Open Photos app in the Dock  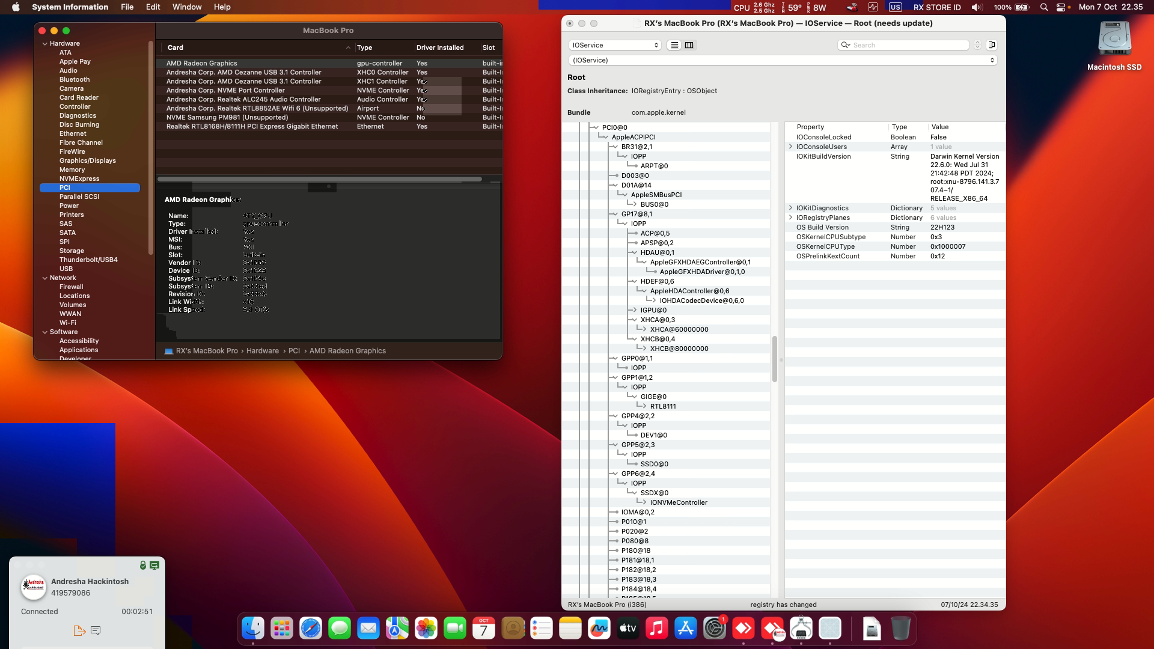coord(426,629)
